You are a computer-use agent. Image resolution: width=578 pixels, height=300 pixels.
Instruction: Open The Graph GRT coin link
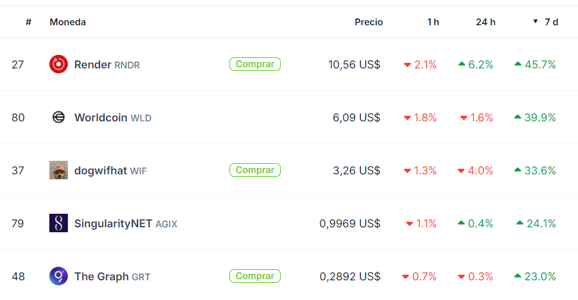112,277
